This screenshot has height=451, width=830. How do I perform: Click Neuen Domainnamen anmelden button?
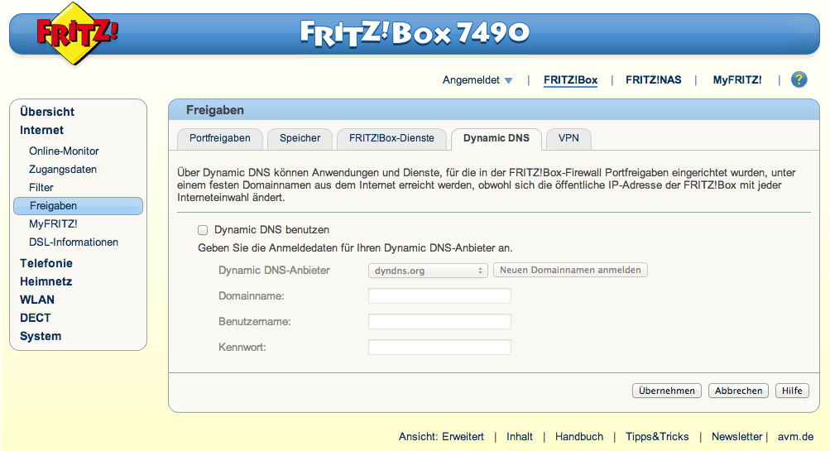(570, 270)
